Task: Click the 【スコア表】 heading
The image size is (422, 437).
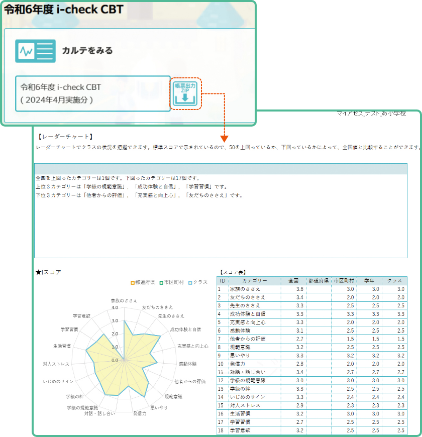Action: 233,272
